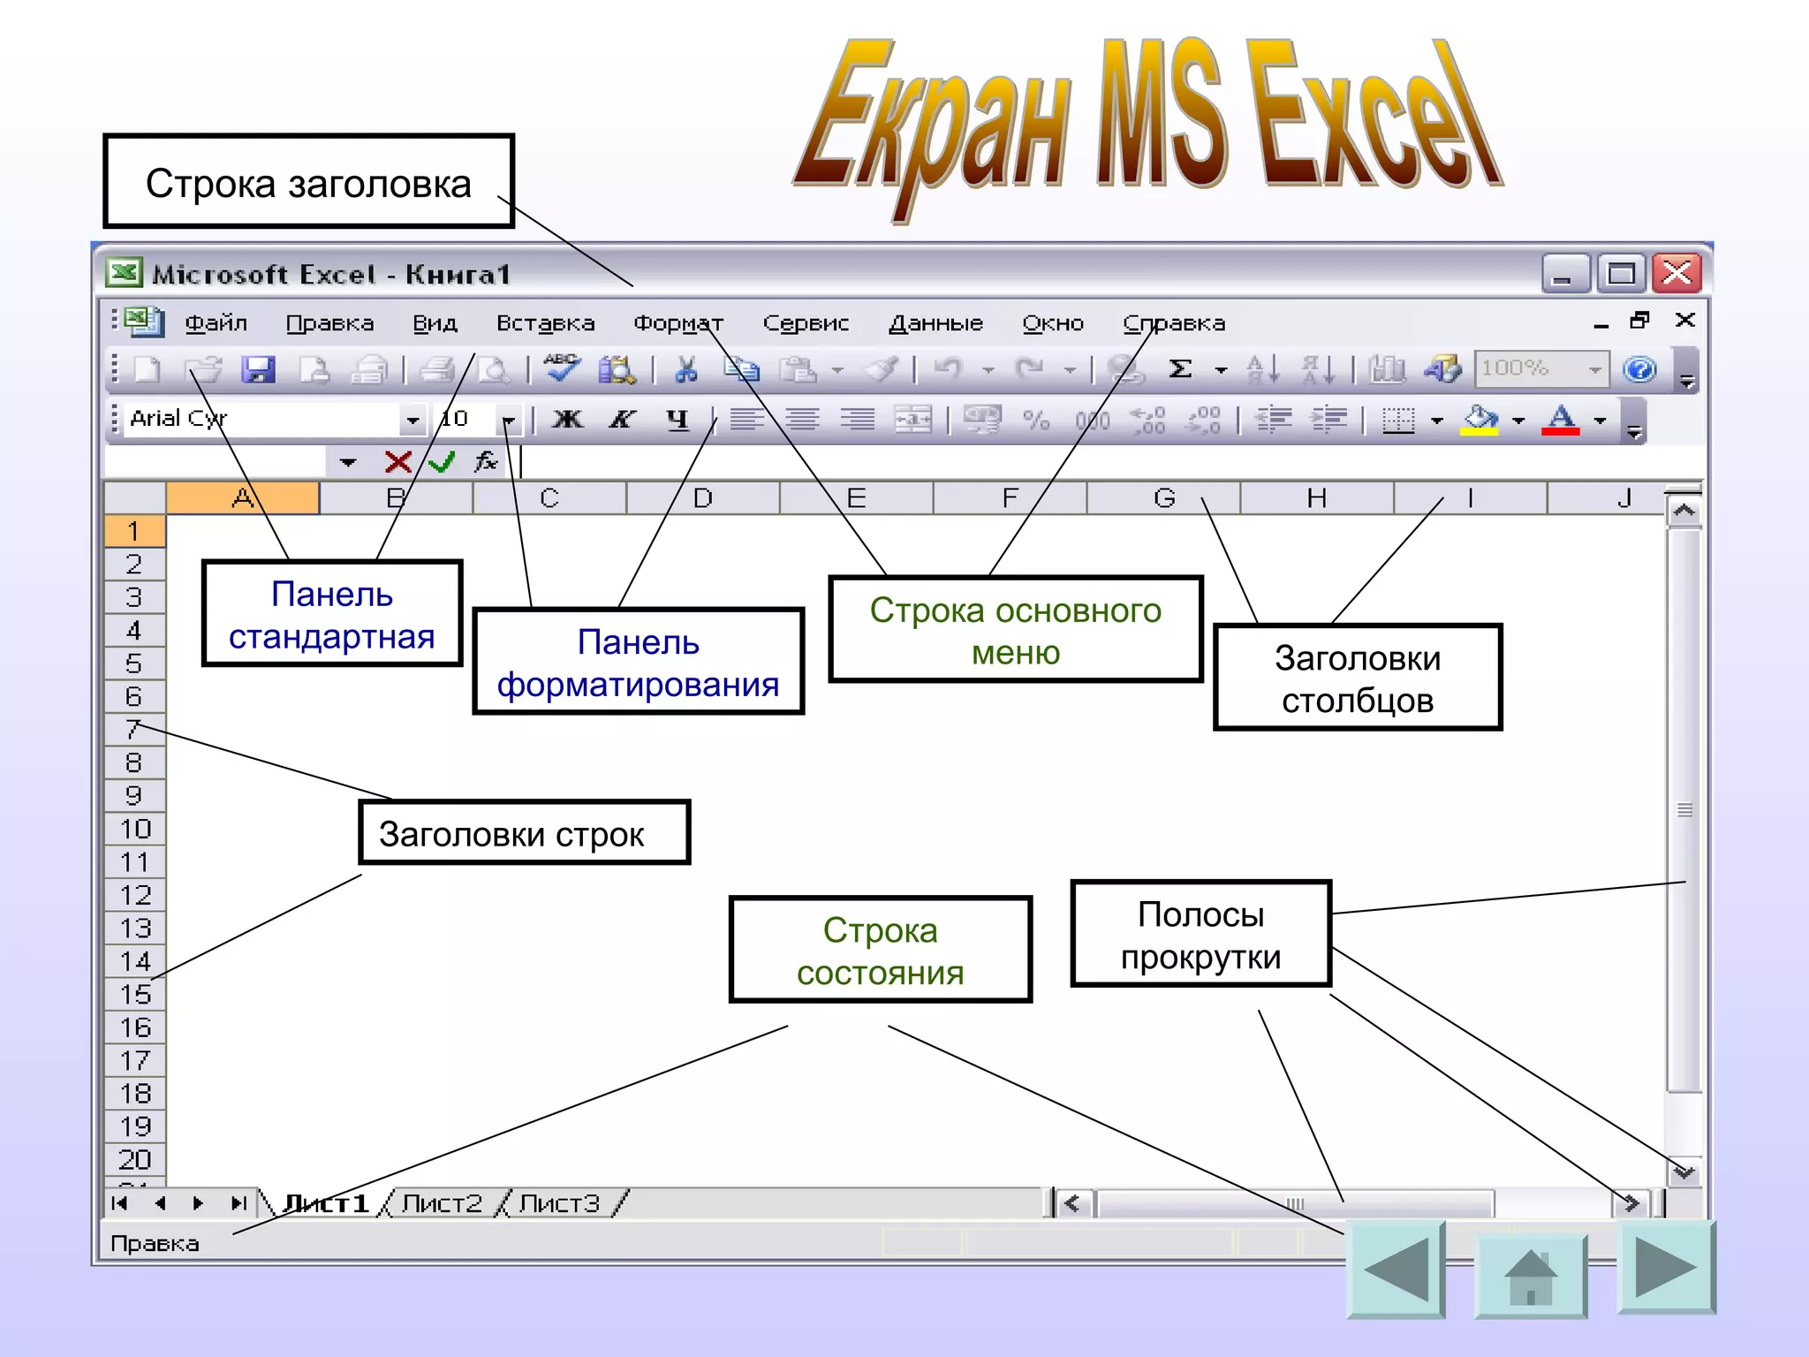Open the font size 10 dropdown
1809x1357 pixels.
click(510, 420)
